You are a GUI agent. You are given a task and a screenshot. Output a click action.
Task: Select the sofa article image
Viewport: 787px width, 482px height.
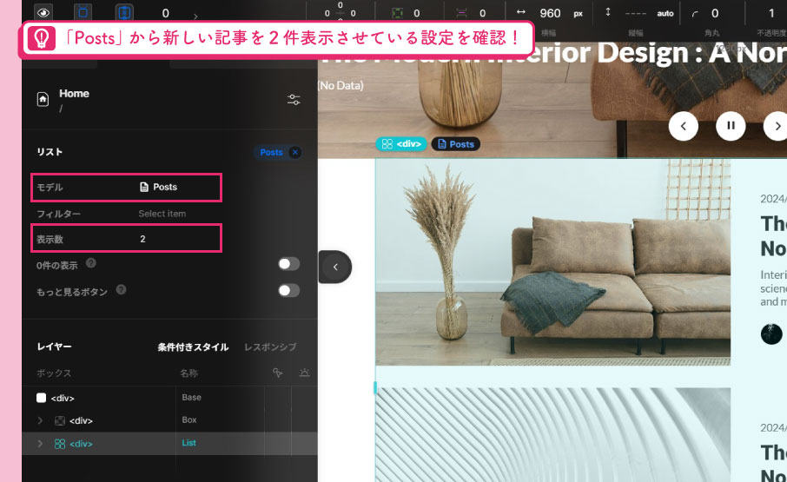pos(553,262)
